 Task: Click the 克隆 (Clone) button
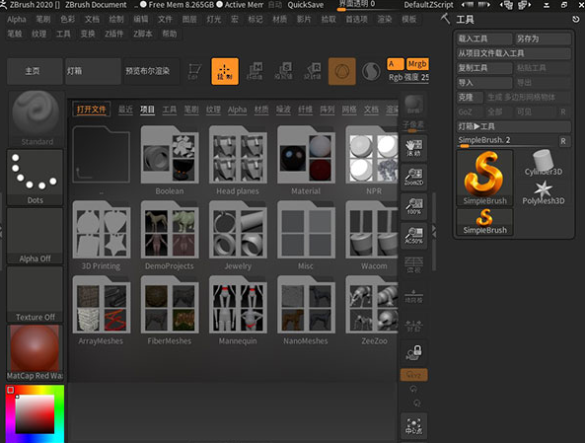470,98
